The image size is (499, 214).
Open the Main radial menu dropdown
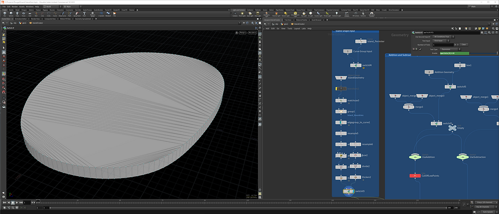pos(72,6)
